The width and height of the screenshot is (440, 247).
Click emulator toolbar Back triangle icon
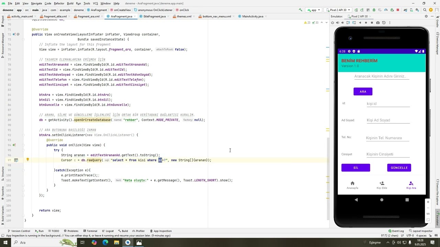point(360,23)
